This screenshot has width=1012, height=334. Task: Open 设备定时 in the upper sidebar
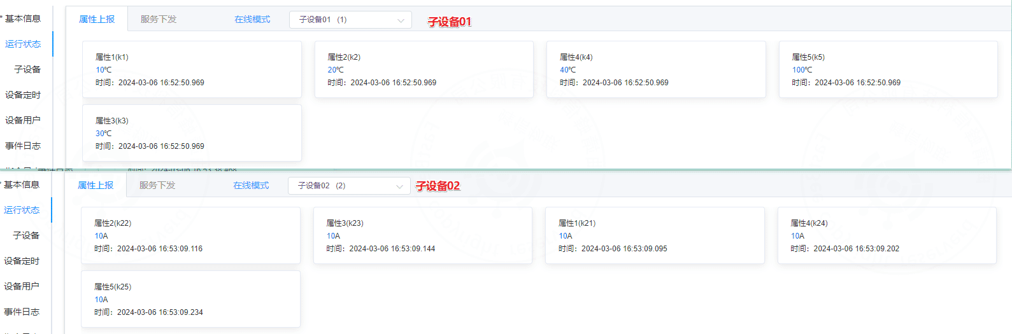tap(23, 95)
